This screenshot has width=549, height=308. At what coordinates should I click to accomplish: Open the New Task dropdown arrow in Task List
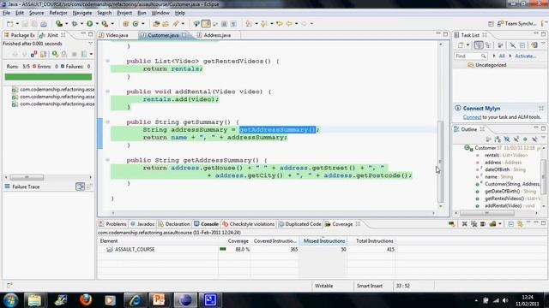468,45
